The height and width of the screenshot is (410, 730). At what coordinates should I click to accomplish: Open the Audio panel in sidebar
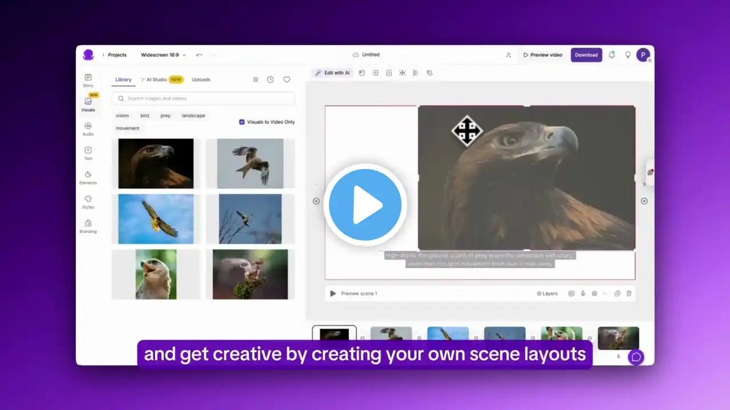(x=88, y=129)
